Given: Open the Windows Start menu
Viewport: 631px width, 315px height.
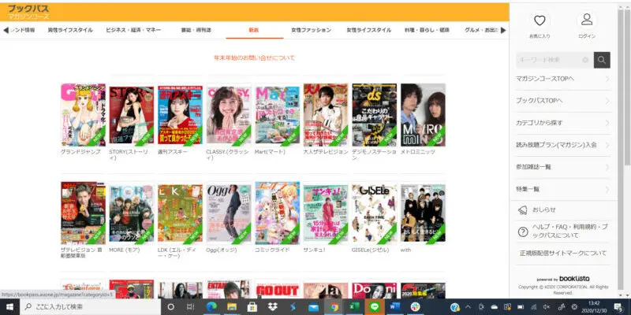Looking at the screenshot, I should [x=9, y=307].
